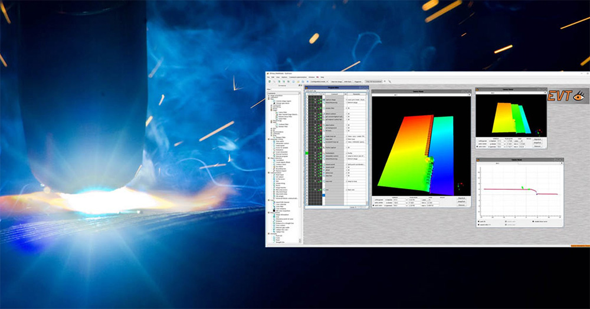This screenshot has height=309, width=590.
Task: Click the pin icon on the Commands panel header
Action: pyautogui.click(x=300, y=85)
